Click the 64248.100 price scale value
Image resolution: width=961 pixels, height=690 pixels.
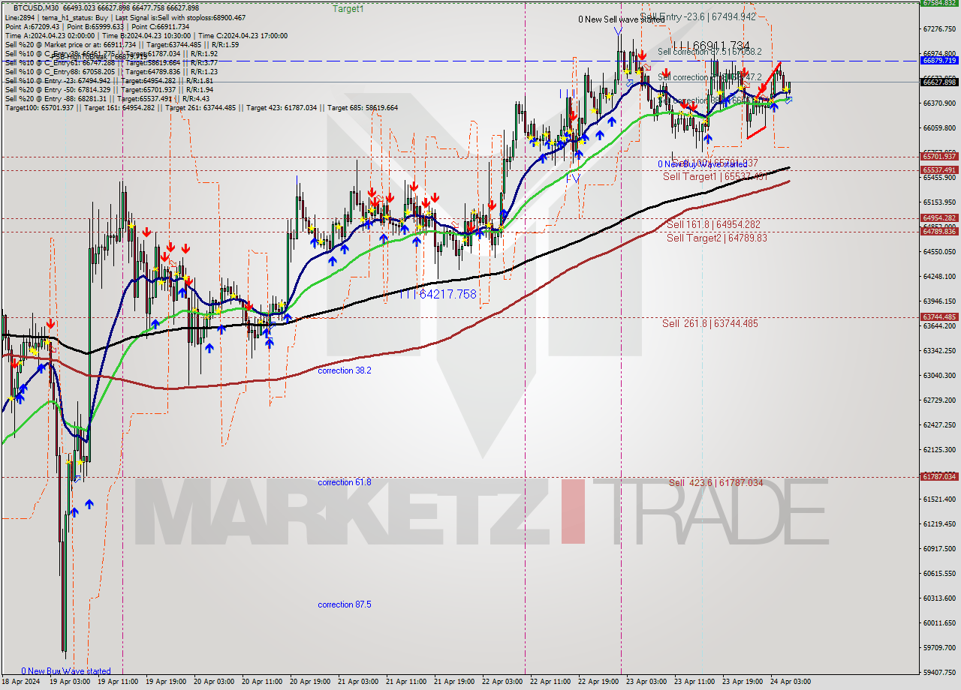click(938, 276)
